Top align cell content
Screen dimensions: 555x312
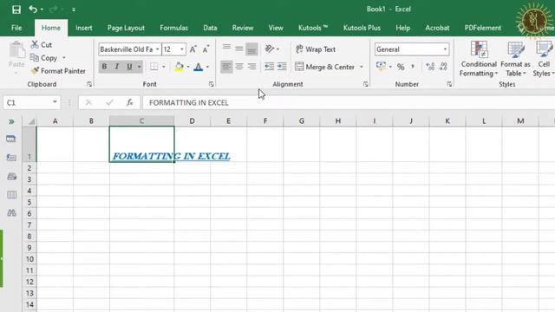[x=226, y=49]
